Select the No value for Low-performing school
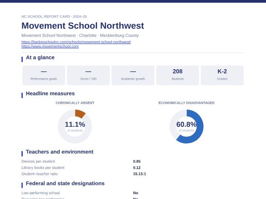Viewport: 266px width, 199px height. click(x=135, y=193)
